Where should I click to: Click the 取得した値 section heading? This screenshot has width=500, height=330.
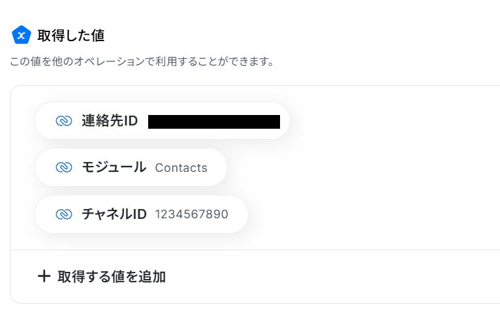click(70, 35)
